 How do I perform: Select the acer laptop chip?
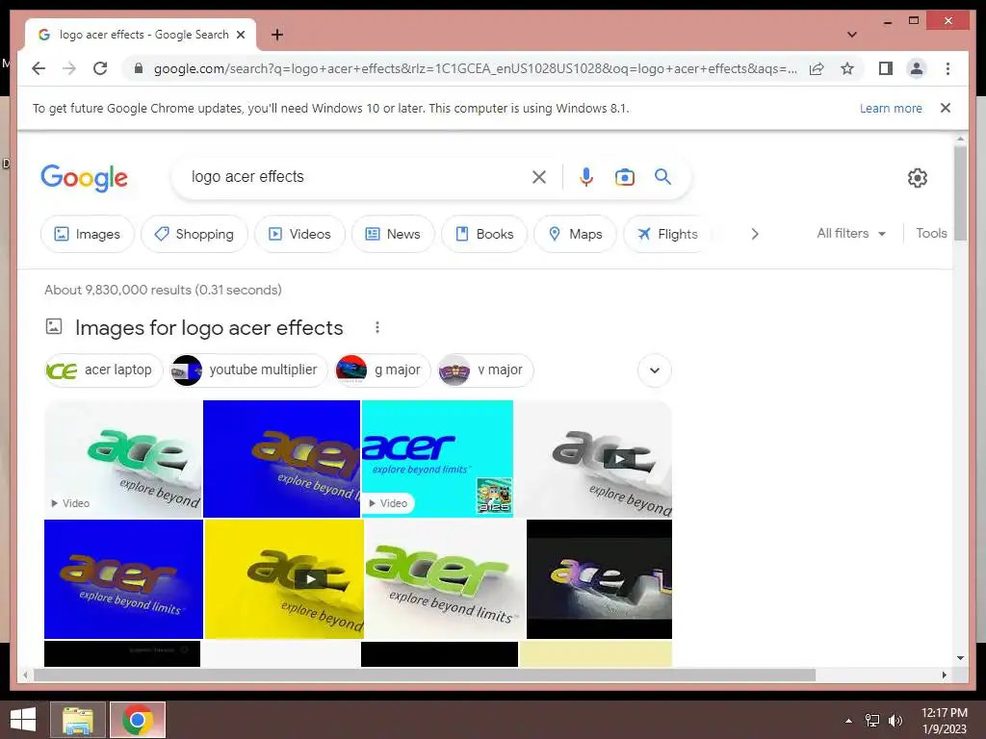104,370
